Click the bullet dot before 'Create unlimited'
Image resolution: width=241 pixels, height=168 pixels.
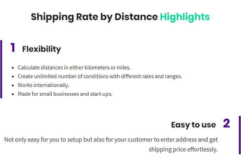[13, 76]
